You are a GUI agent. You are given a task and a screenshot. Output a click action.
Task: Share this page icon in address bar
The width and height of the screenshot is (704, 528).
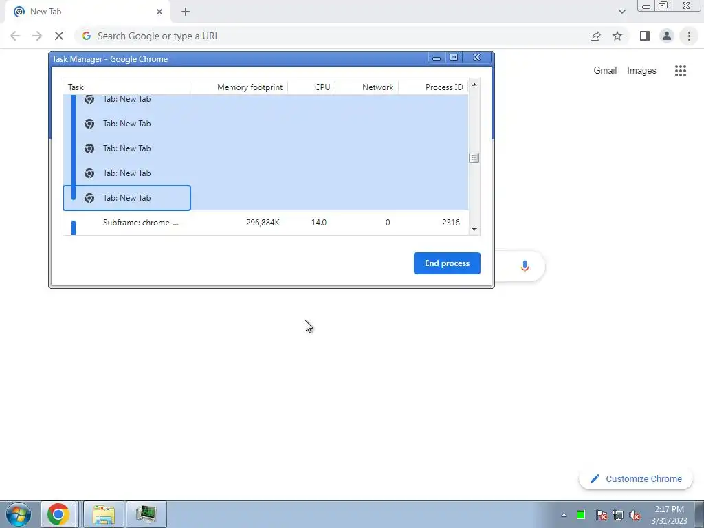click(x=595, y=36)
